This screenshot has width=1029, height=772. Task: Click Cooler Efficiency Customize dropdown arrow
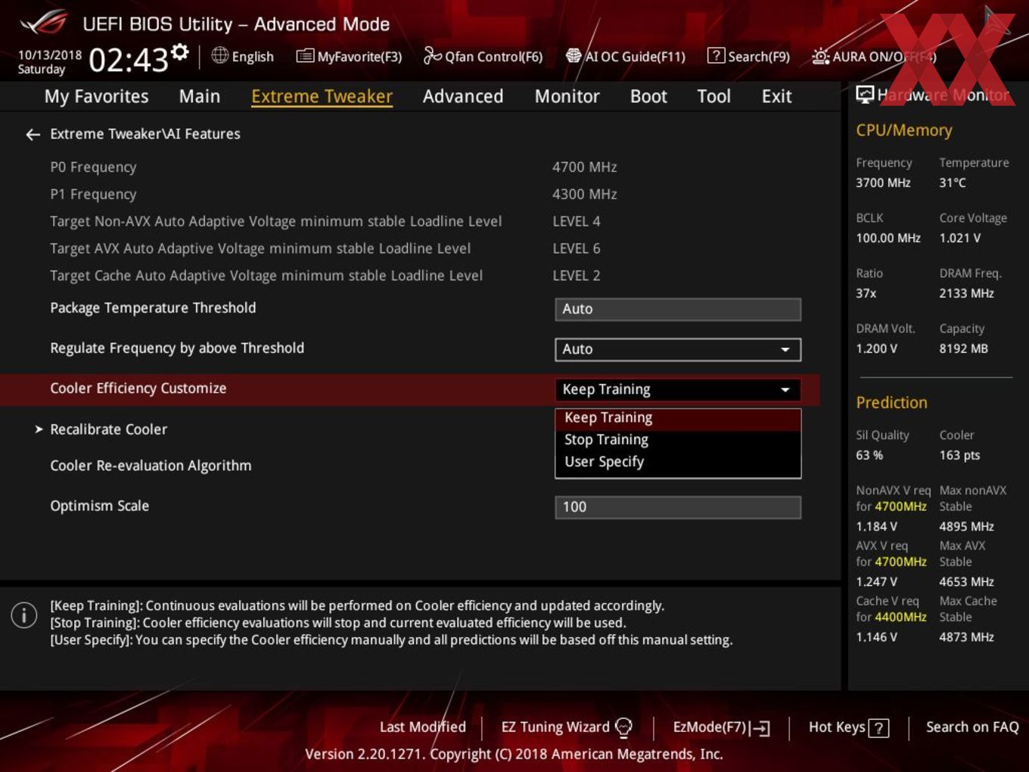785,390
